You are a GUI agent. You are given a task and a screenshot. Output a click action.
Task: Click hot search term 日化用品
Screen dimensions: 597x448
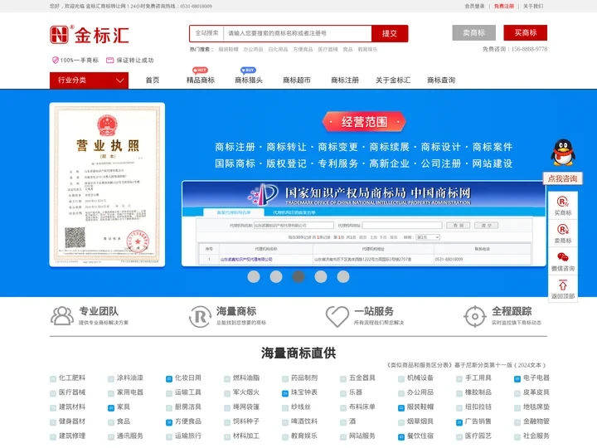click(x=278, y=49)
